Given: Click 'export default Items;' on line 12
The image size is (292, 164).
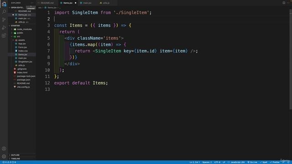Looking at the screenshot, I should click(x=81, y=83).
